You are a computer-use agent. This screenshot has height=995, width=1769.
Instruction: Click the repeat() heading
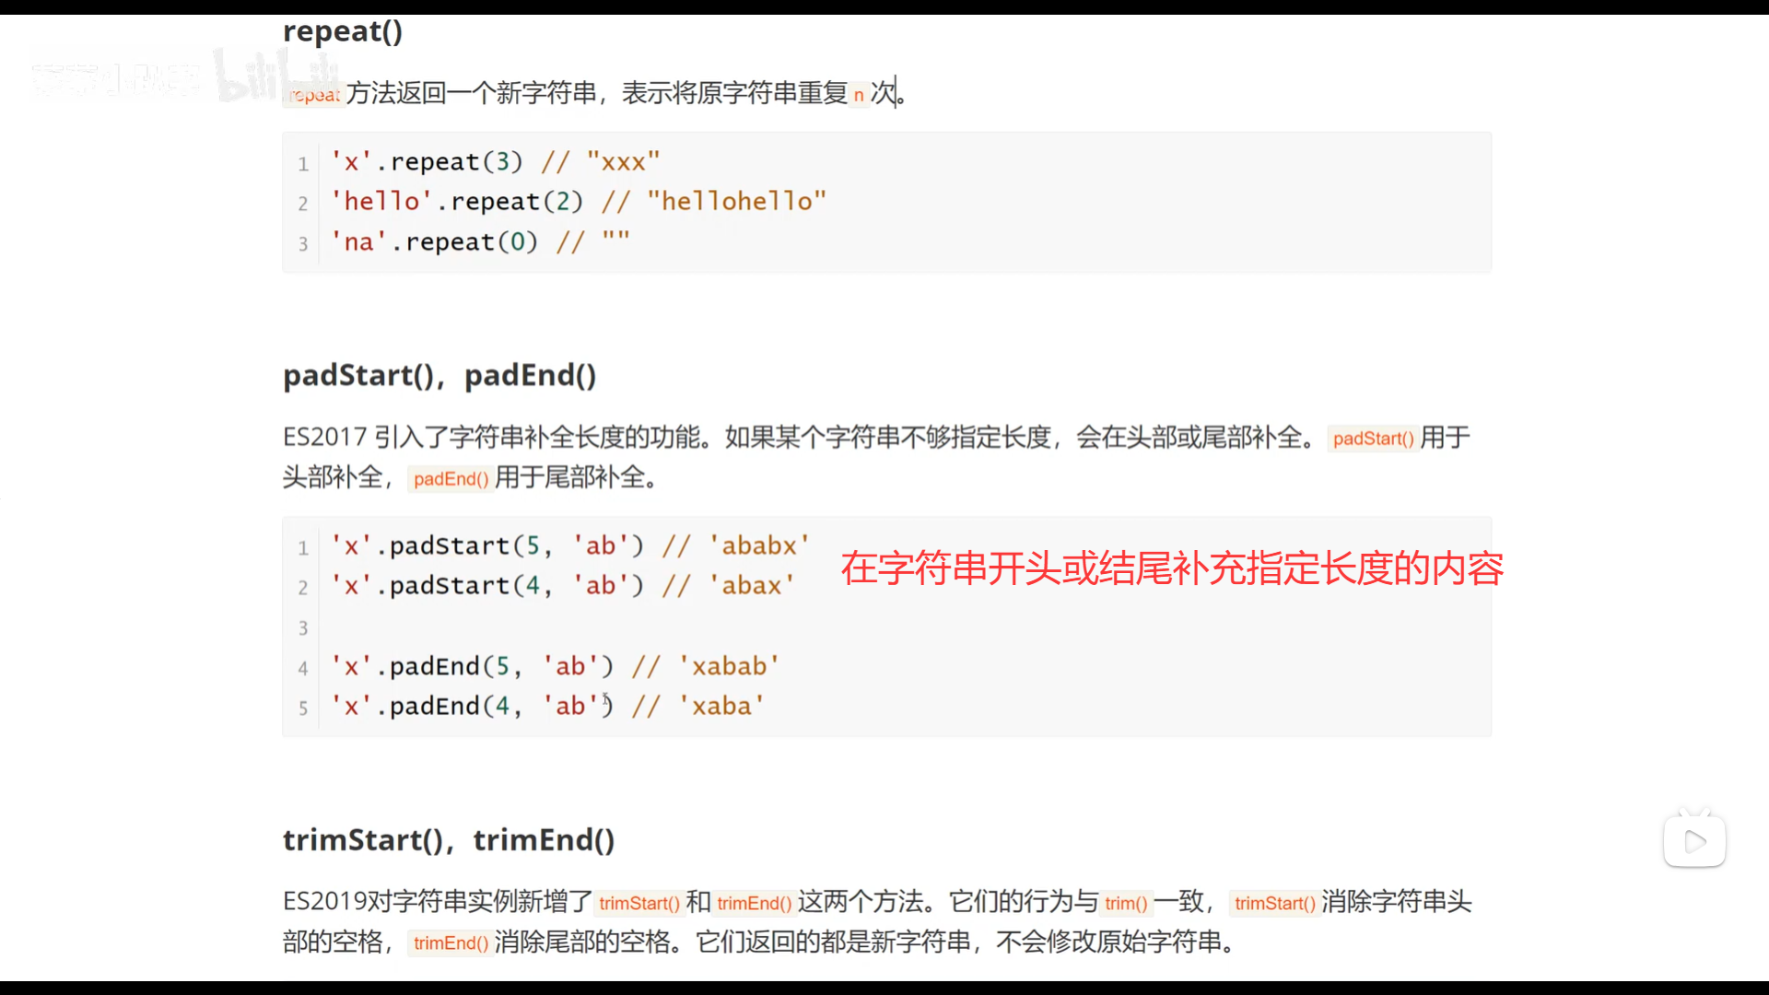[342, 31]
